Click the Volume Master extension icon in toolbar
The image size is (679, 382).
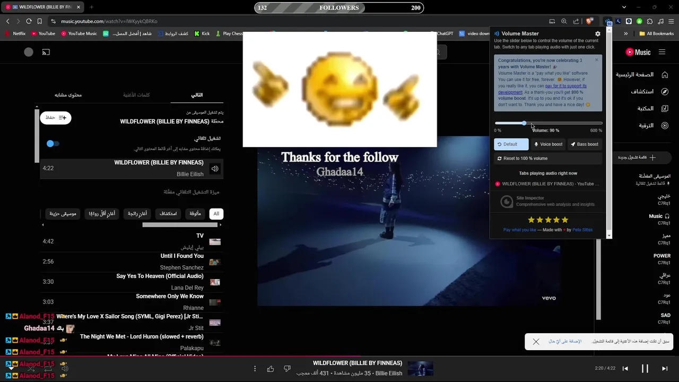pos(608,21)
